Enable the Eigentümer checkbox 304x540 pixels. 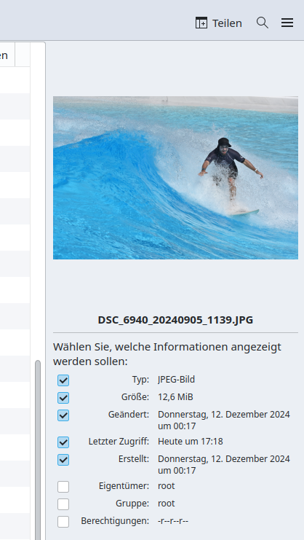tap(63, 487)
